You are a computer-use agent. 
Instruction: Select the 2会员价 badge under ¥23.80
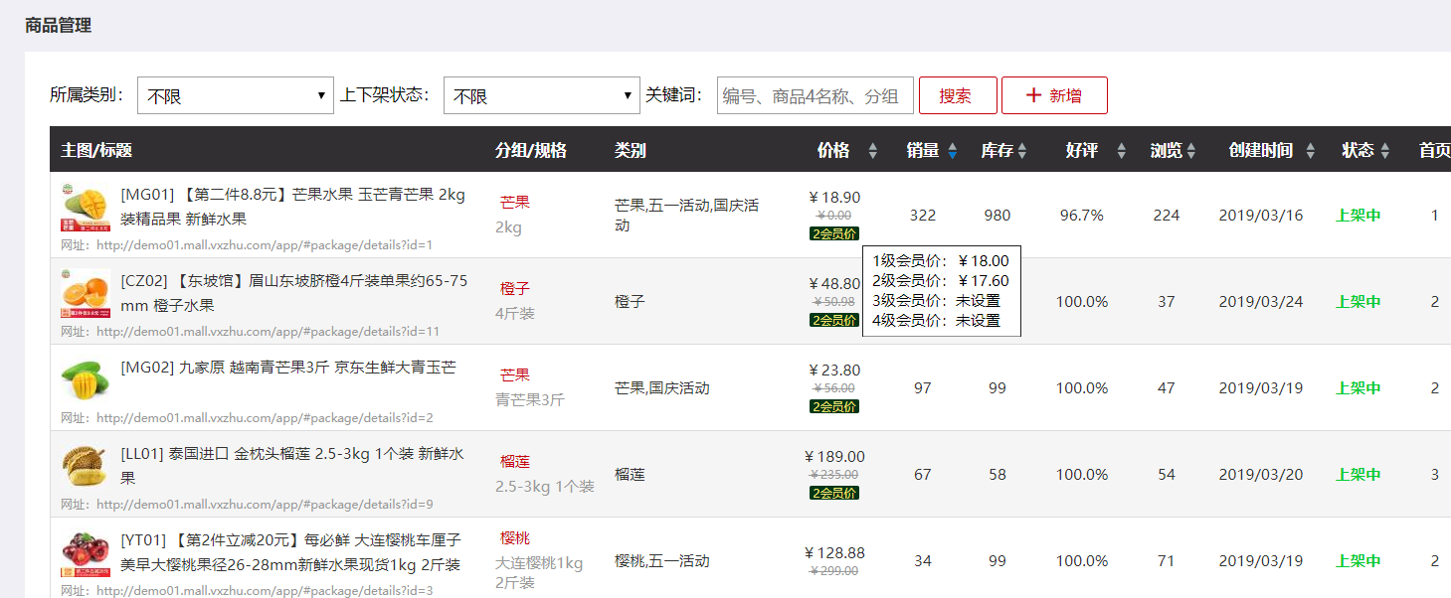(x=834, y=406)
